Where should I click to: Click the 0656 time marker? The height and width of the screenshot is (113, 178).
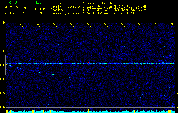click(104, 24)
